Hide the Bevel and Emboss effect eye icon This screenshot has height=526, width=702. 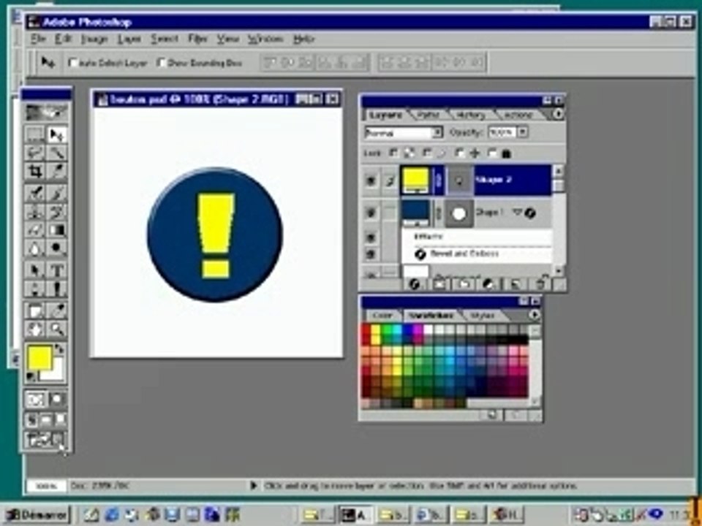coord(371,254)
